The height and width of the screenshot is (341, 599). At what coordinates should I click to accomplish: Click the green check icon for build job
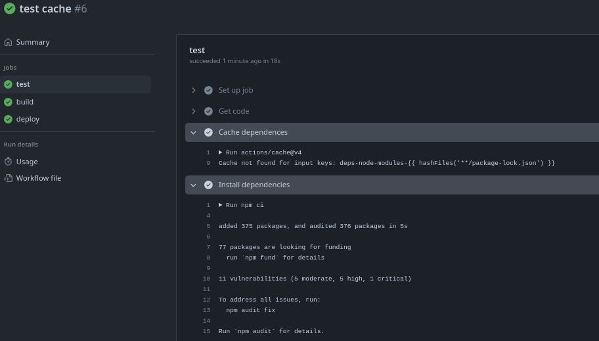click(8, 102)
